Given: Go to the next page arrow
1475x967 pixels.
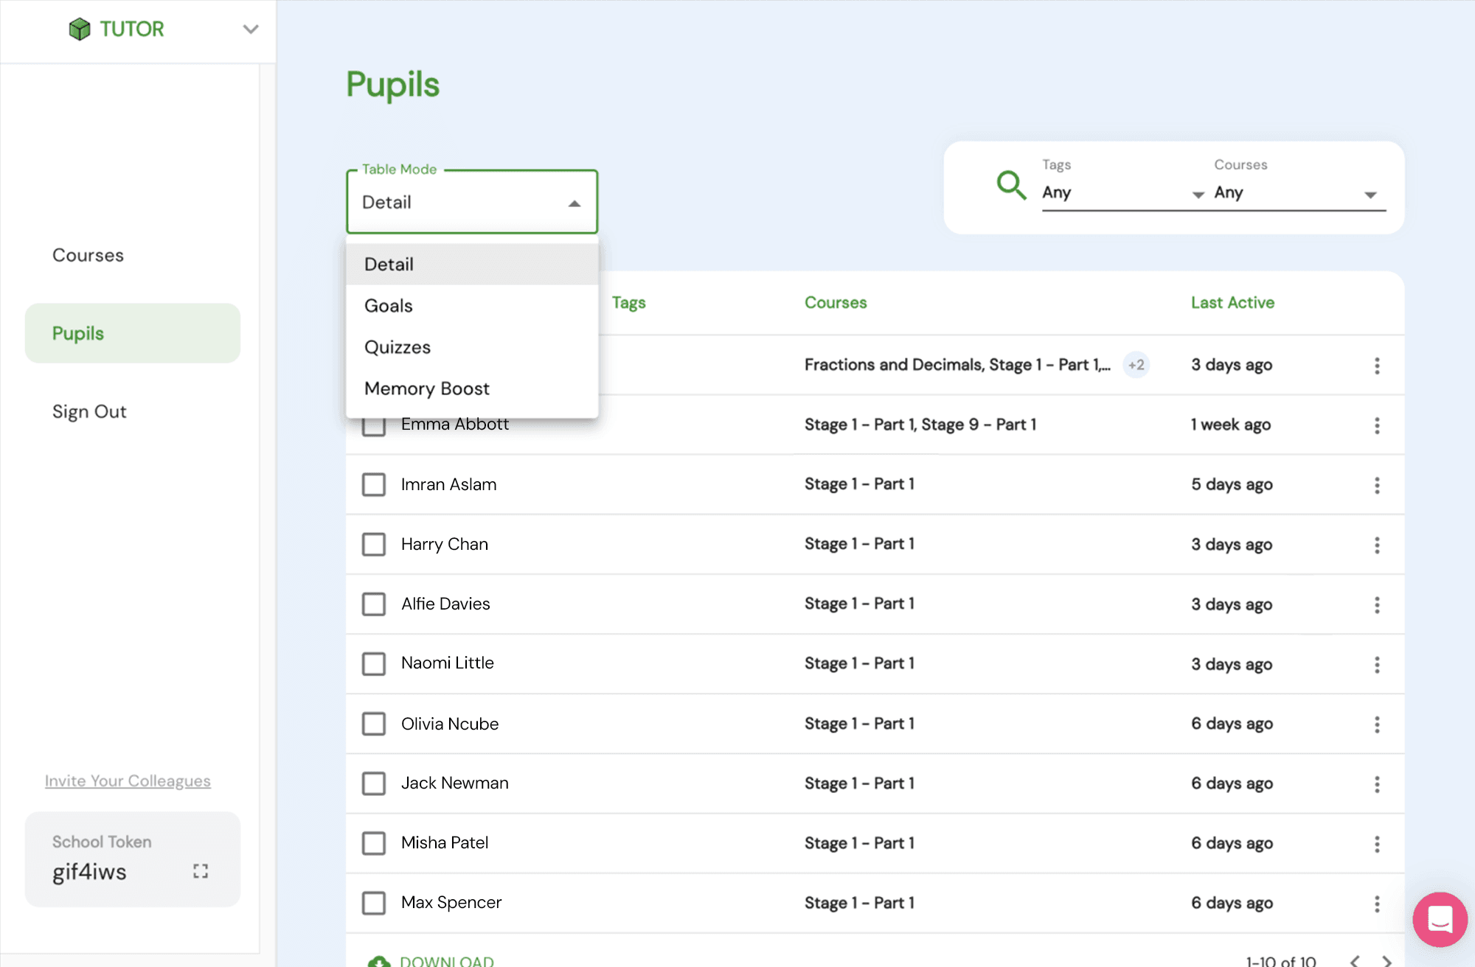Looking at the screenshot, I should (1386, 960).
